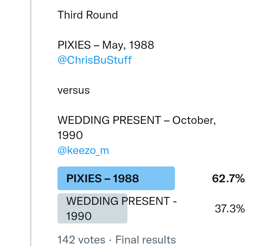
Task: Click the word October, in the tweet
Action: (x=194, y=120)
